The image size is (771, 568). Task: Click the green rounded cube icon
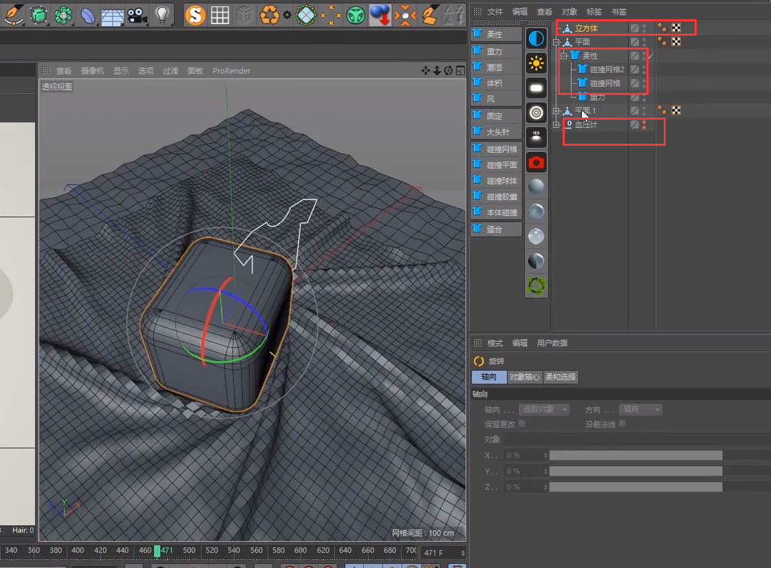[356, 15]
